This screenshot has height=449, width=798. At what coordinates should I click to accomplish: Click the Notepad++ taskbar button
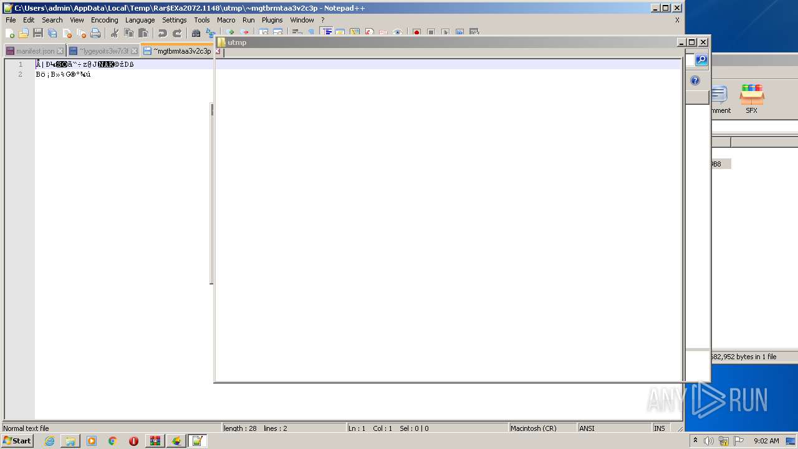197,441
